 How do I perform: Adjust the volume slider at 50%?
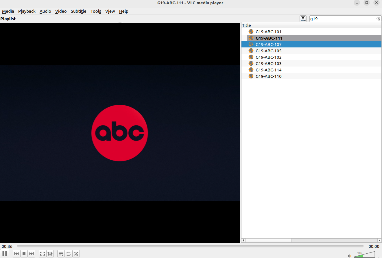click(364, 255)
